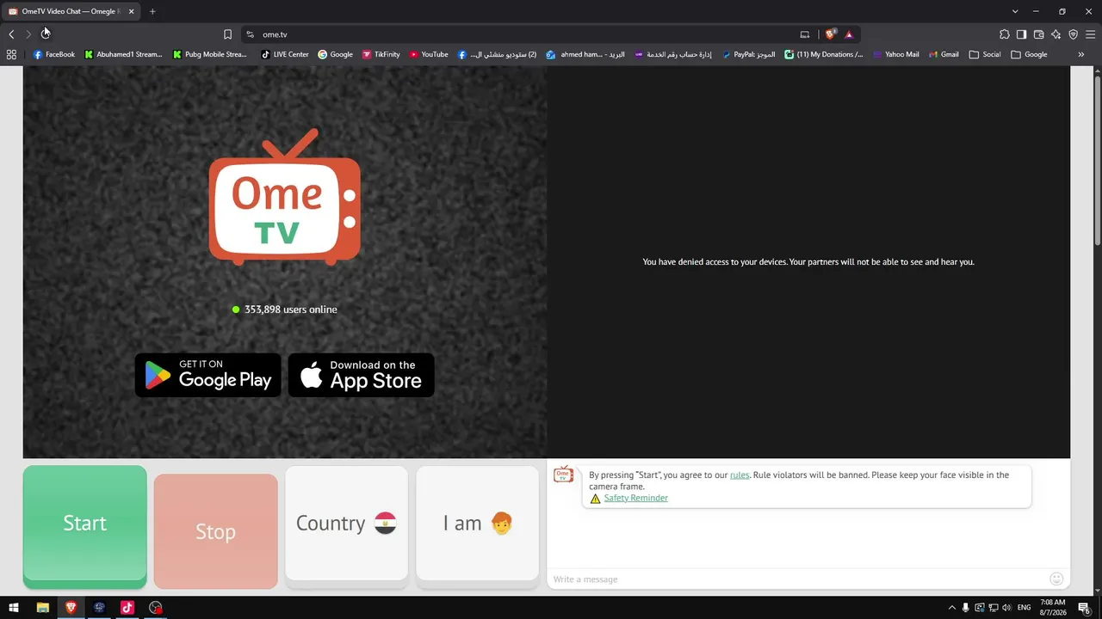Screen dimensions: 1102x619
Task: Open the Extensions puzzle icon
Action: [1005, 34]
